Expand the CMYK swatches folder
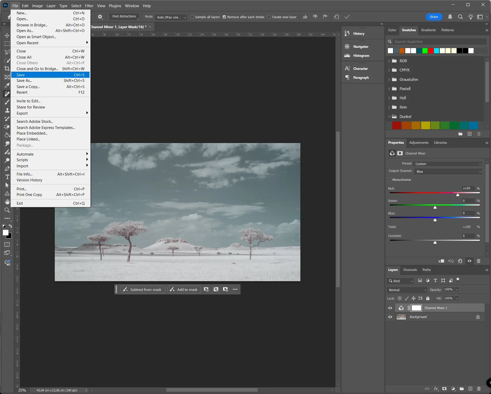491x394 pixels. click(389, 70)
